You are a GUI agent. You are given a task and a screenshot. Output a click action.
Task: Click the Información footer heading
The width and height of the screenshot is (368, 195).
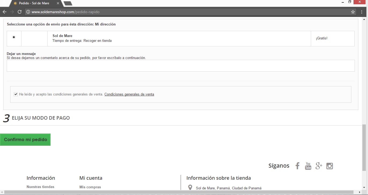point(41,178)
